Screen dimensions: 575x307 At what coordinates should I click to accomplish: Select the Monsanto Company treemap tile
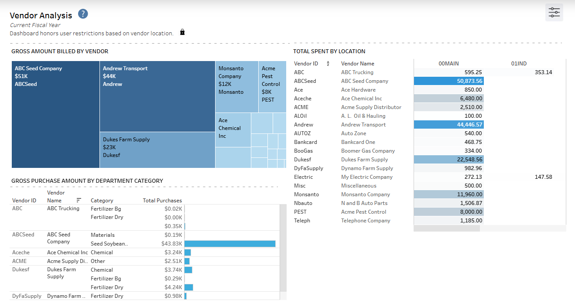pos(237,87)
